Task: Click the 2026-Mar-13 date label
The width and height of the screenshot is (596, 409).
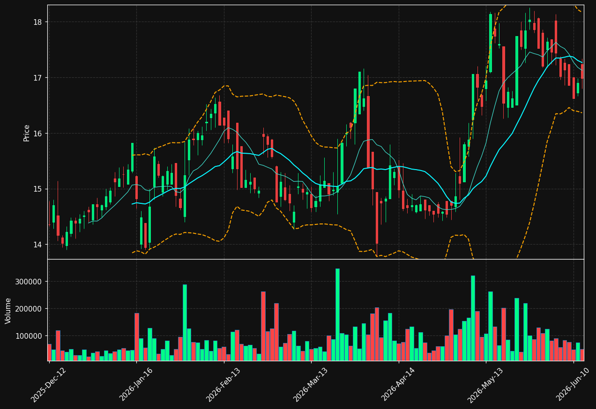Action: pos(310,385)
